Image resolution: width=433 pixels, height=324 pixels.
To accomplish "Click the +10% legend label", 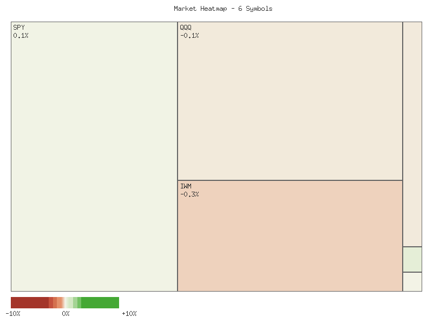I will point(129,313).
